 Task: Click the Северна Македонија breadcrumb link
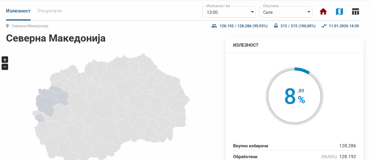click(30, 26)
